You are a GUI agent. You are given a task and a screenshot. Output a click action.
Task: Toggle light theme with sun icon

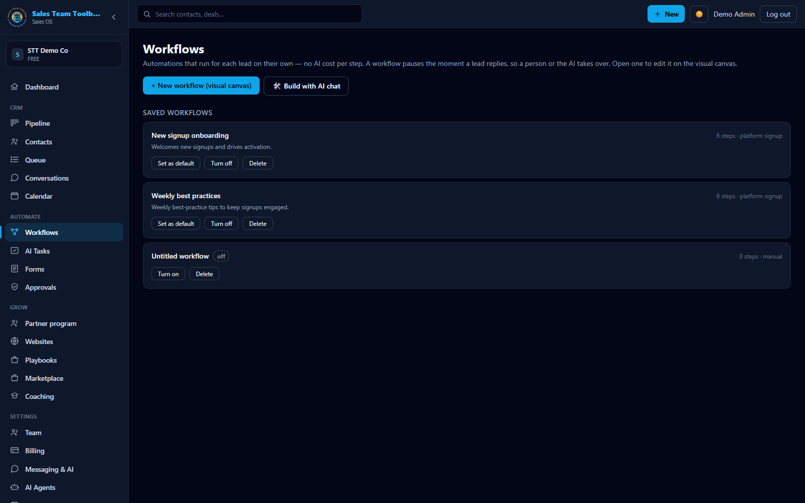coord(699,14)
